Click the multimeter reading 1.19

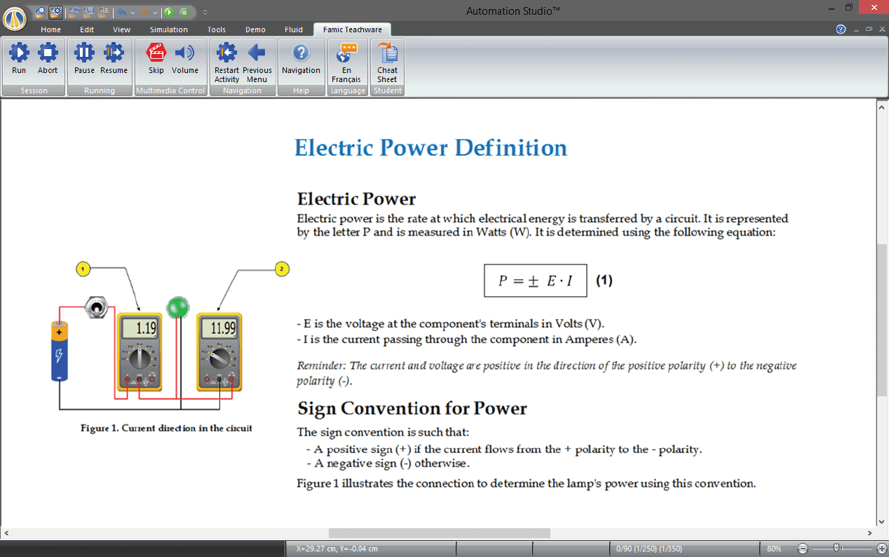click(x=140, y=351)
